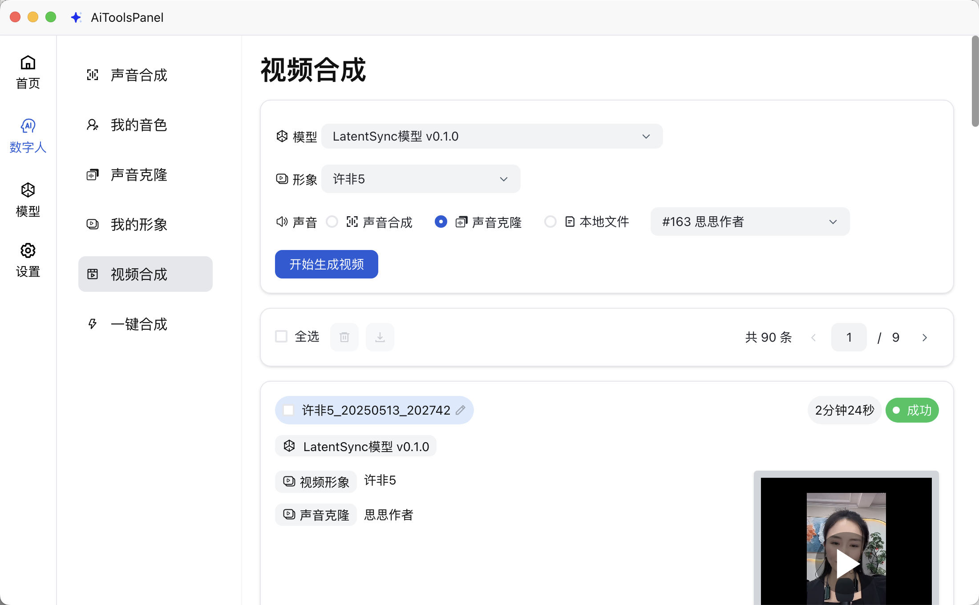Screen dimensions: 979x605
Task: Minimize the AiToolsPanel window
Action: 33,17
